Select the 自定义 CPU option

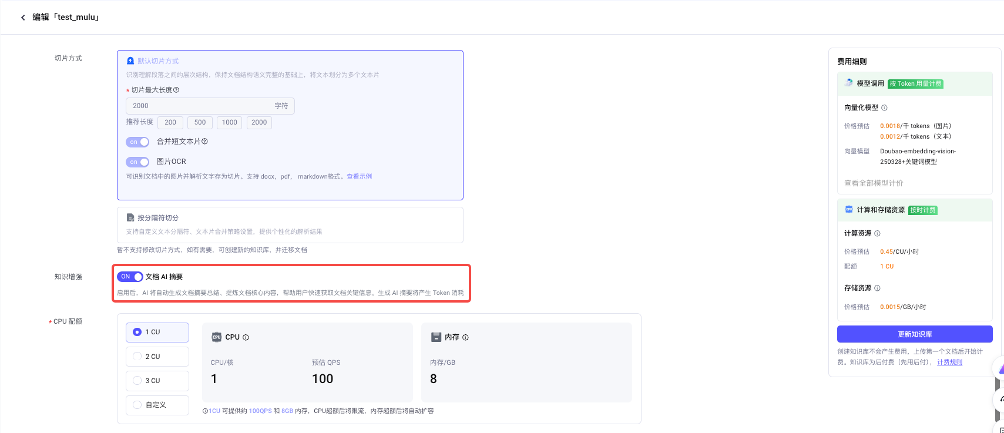[x=157, y=405]
